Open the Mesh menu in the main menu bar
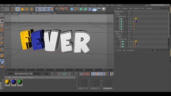The width and height of the screenshot is (171, 96). 40,5
